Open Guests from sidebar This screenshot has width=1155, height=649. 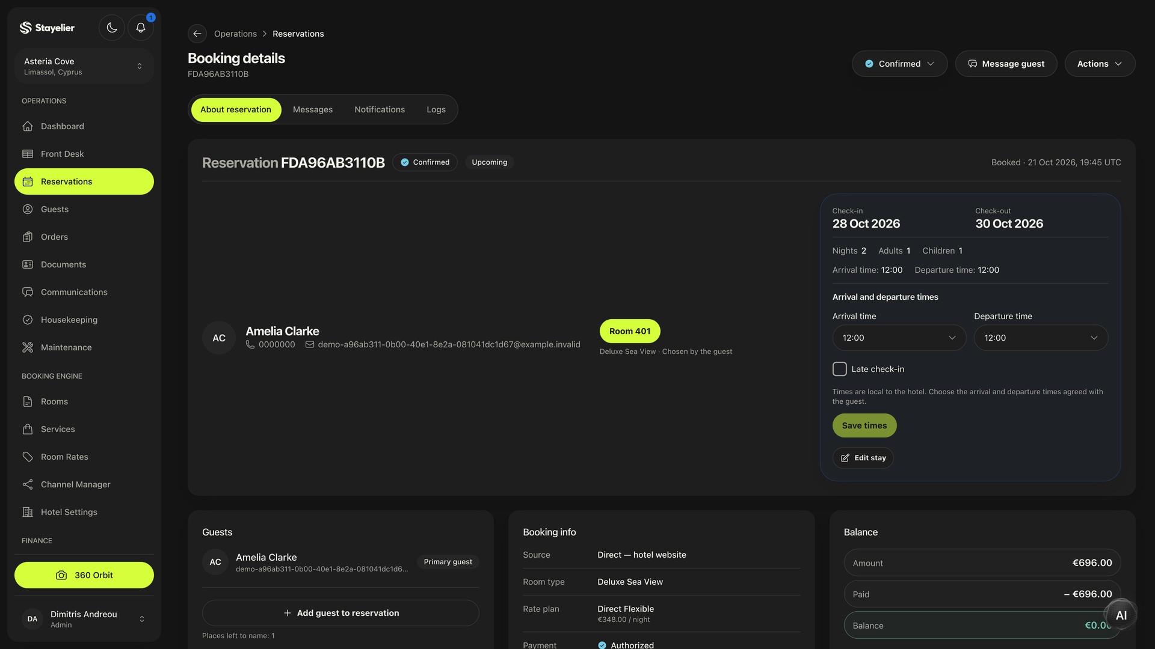point(84,209)
